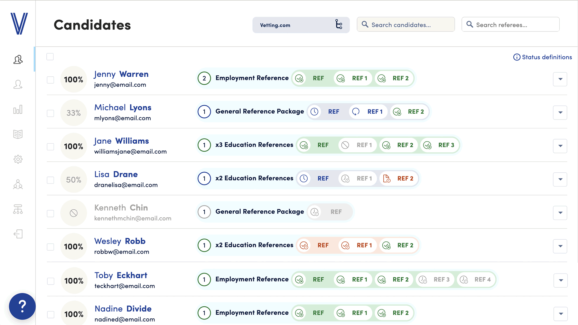Open Status definitions link
The width and height of the screenshot is (578, 325).
click(x=542, y=57)
